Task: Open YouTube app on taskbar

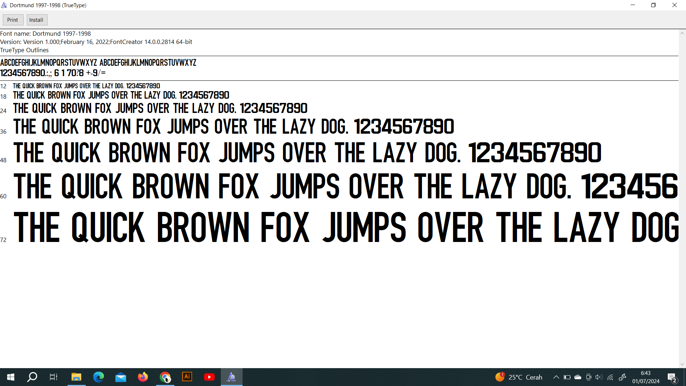Action: pos(209,377)
